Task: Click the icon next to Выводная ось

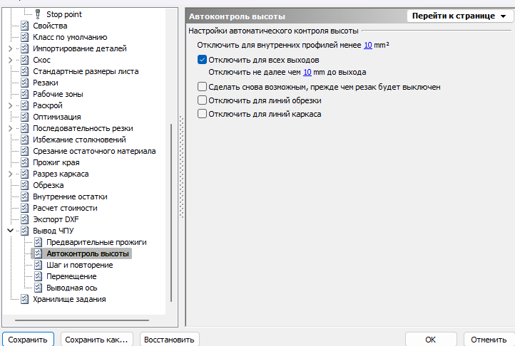Action: pos(38,288)
